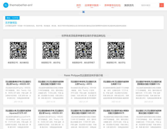
Task: Click the date under the 5135J article
Action: tap(149, 102)
